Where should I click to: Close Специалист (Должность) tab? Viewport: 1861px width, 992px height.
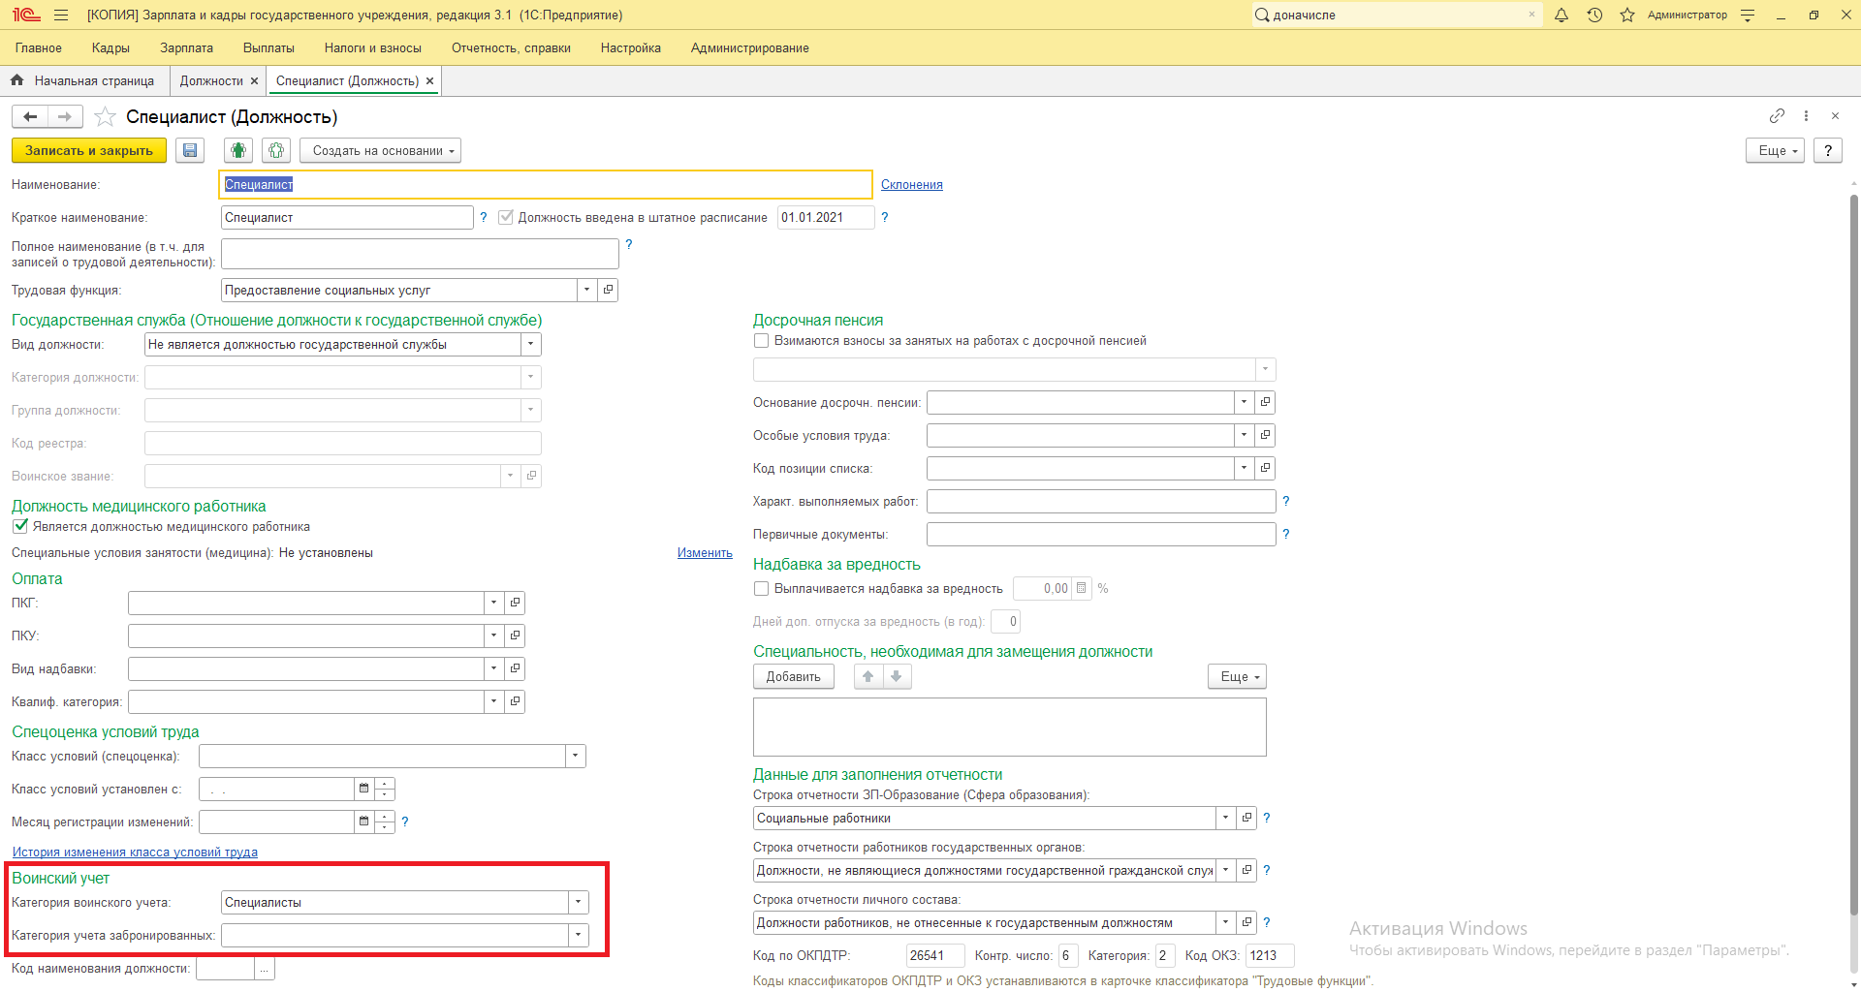coord(429,80)
